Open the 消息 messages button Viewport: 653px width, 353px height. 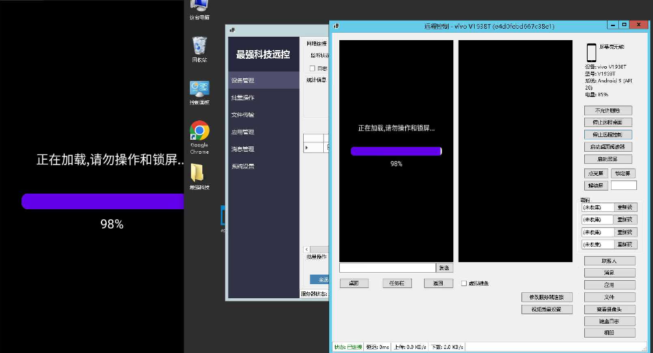coord(610,273)
